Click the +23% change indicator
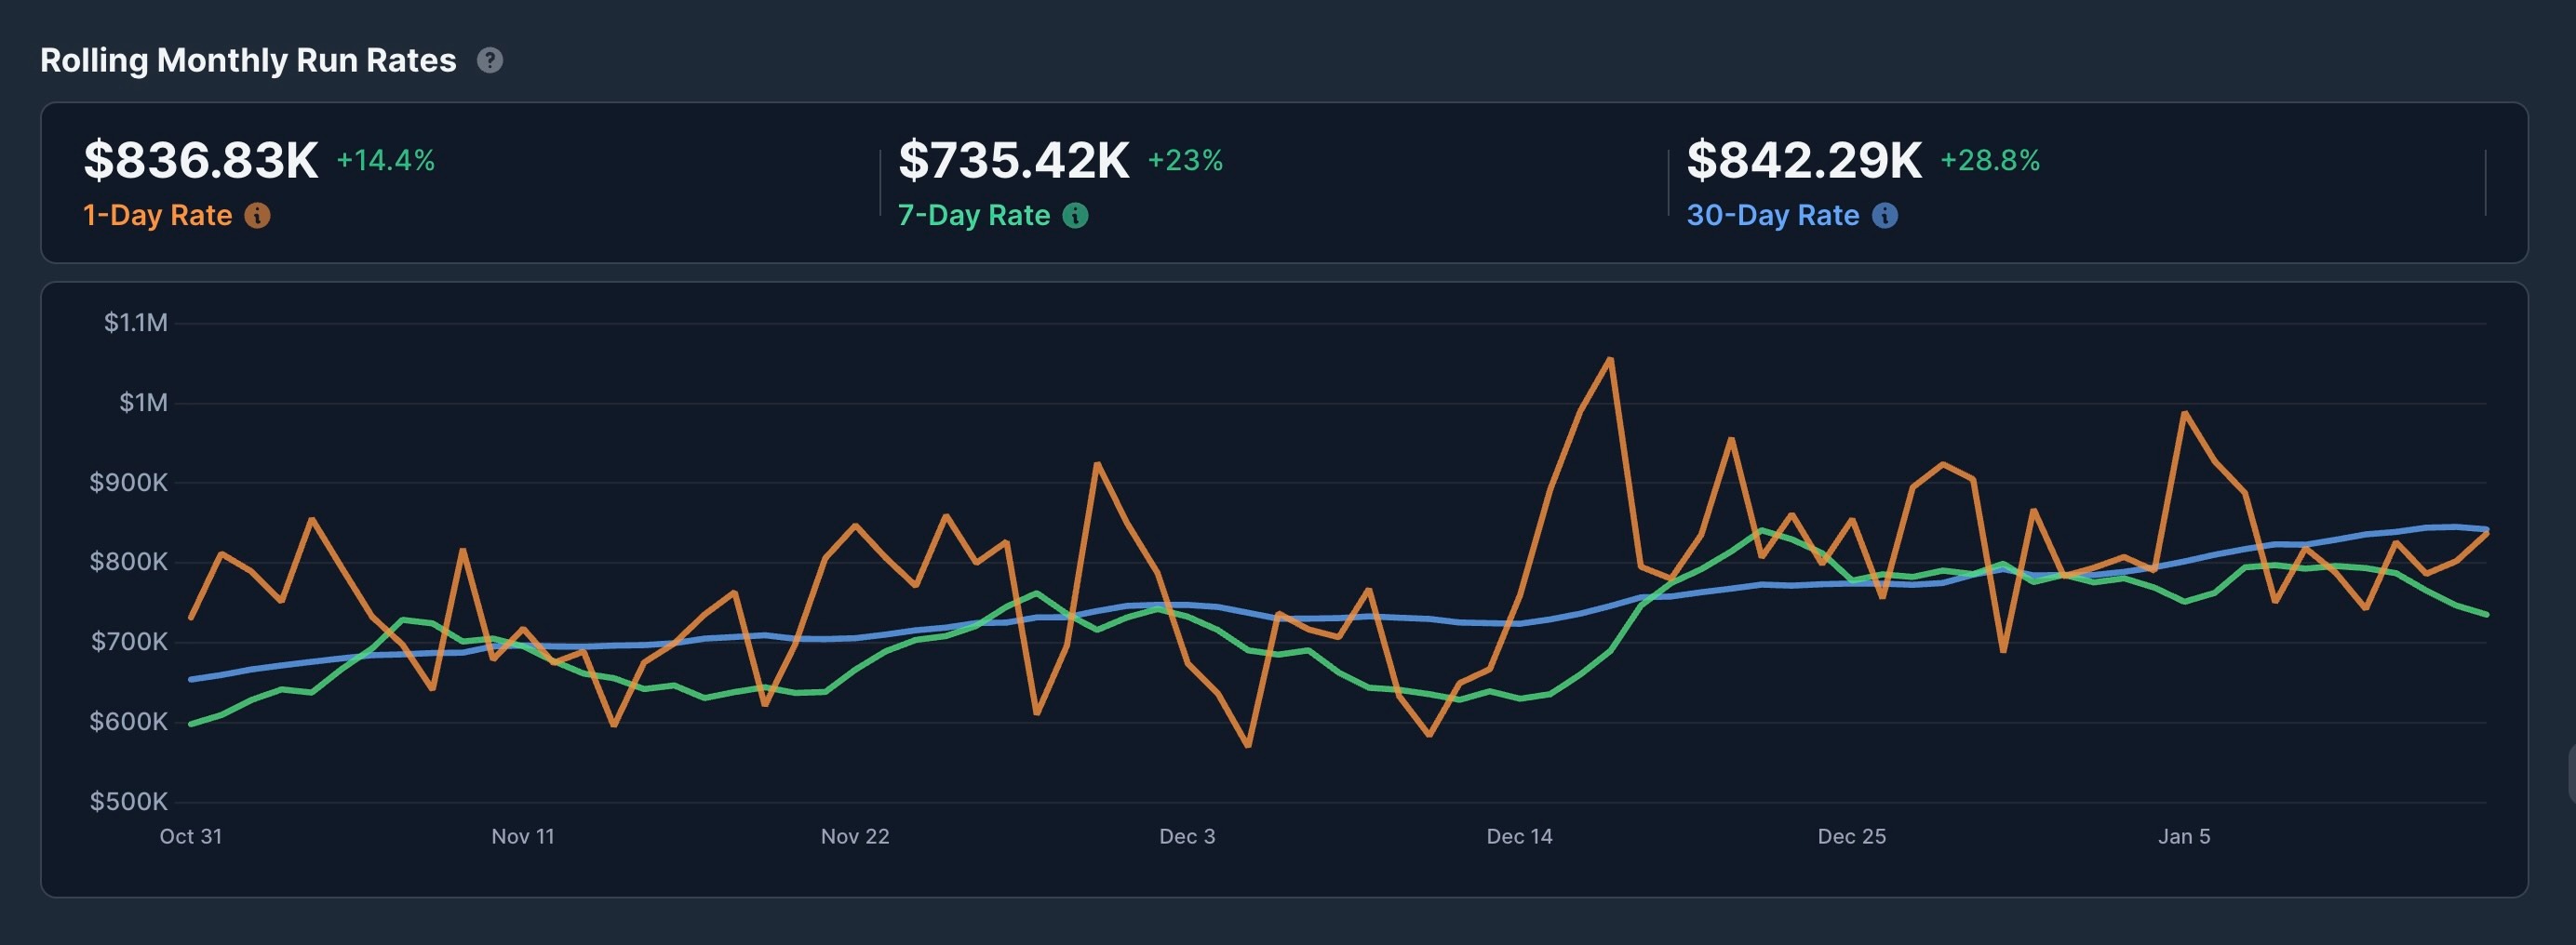 coord(1186,161)
